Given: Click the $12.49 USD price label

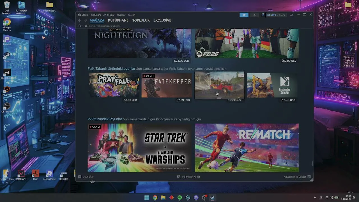Looking at the screenshot, I should [x=288, y=100].
